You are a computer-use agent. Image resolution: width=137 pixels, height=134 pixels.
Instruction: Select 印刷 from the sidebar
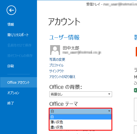coord(11,66)
